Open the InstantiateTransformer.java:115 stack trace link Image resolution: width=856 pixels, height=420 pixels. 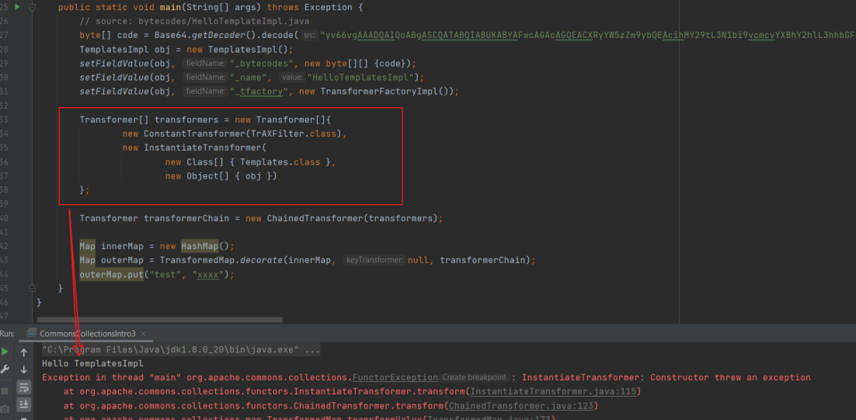553,391
